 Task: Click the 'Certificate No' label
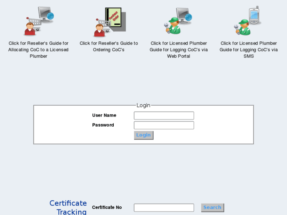(x=107, y=208)
